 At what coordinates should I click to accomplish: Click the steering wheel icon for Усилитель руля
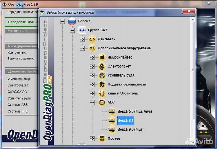click(x=102, y=75)
